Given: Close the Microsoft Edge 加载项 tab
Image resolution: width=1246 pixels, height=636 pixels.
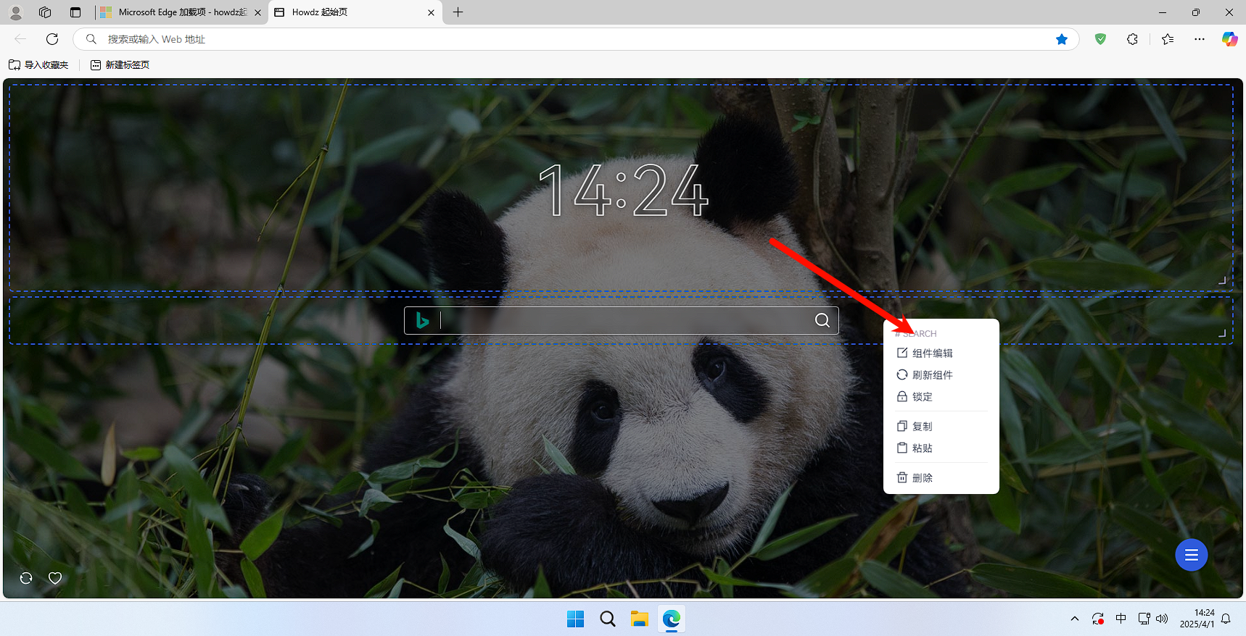Looking at the screenshot, I should tap(257, 12).
